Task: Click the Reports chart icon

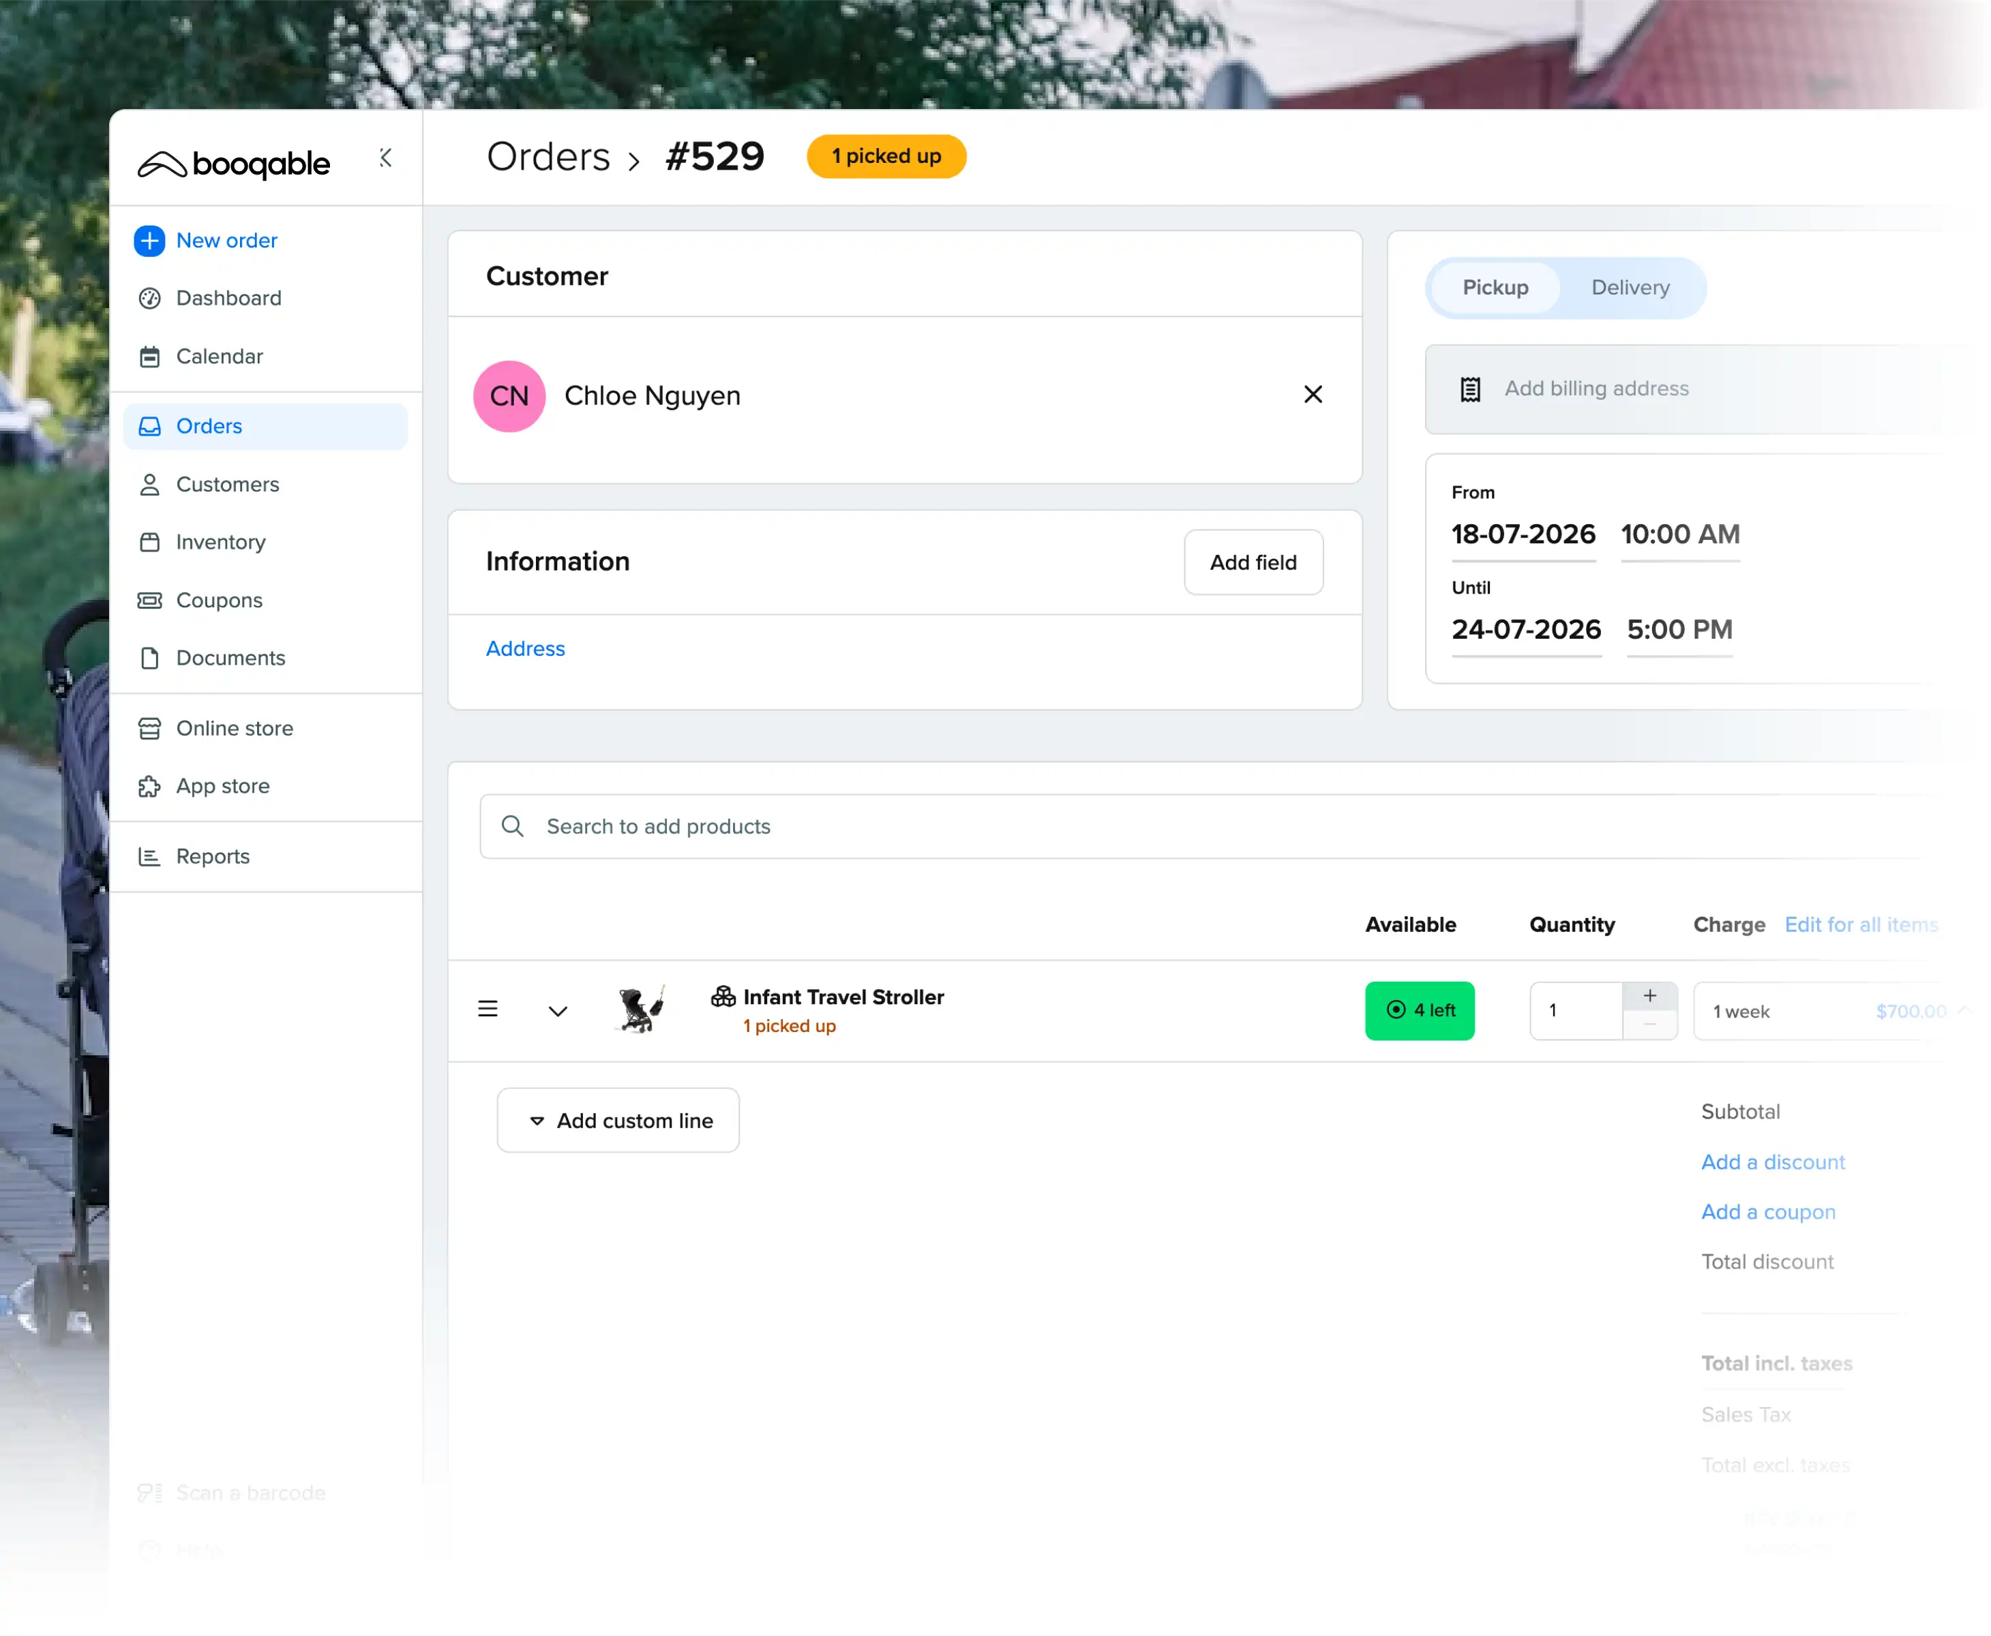Action: click(x=149, y=857)
